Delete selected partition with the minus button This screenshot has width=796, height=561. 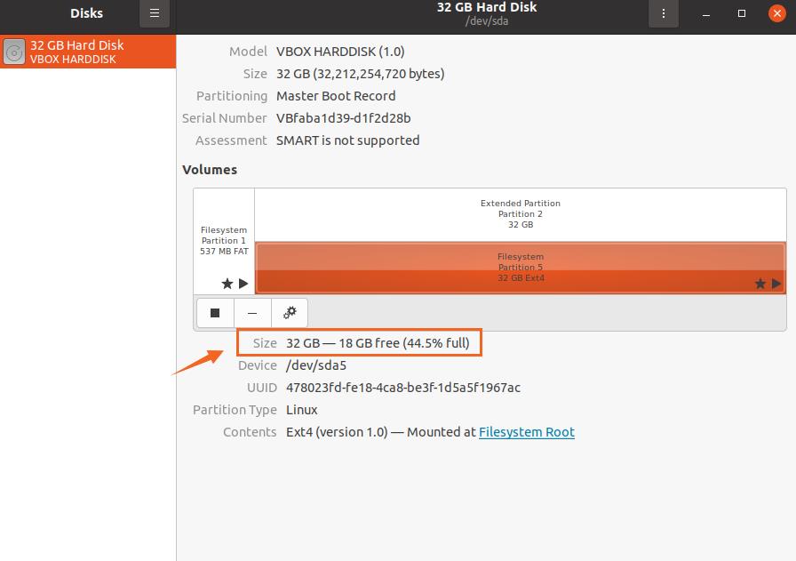coord(252,313)
